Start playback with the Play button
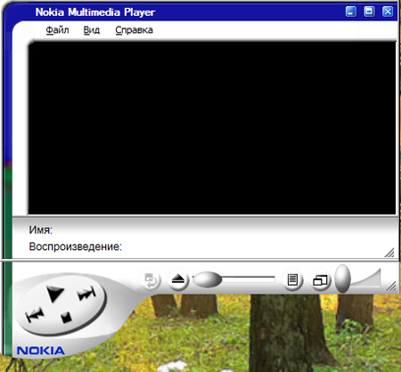Screen dimensions: 401x372 (x=54, y=293)
